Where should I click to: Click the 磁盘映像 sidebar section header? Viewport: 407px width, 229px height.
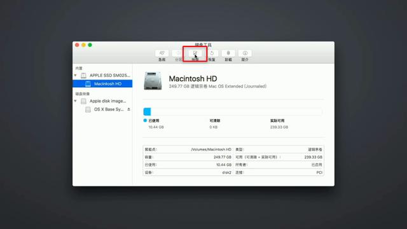pos(83,94)
